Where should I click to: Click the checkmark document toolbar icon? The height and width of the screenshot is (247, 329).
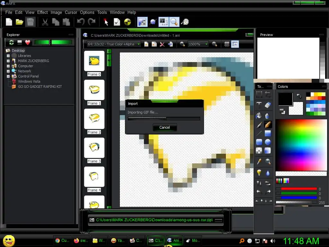[117, 22]
